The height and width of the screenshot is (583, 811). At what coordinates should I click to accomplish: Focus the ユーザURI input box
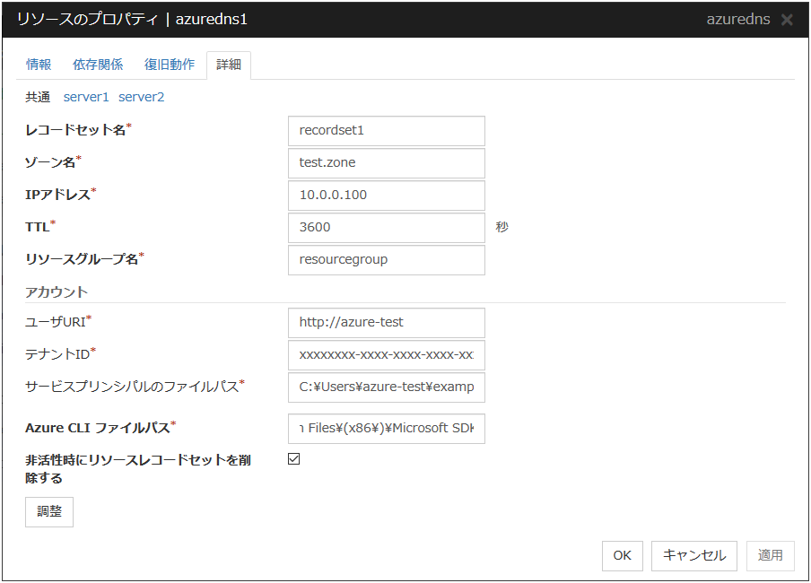(386, 323)
